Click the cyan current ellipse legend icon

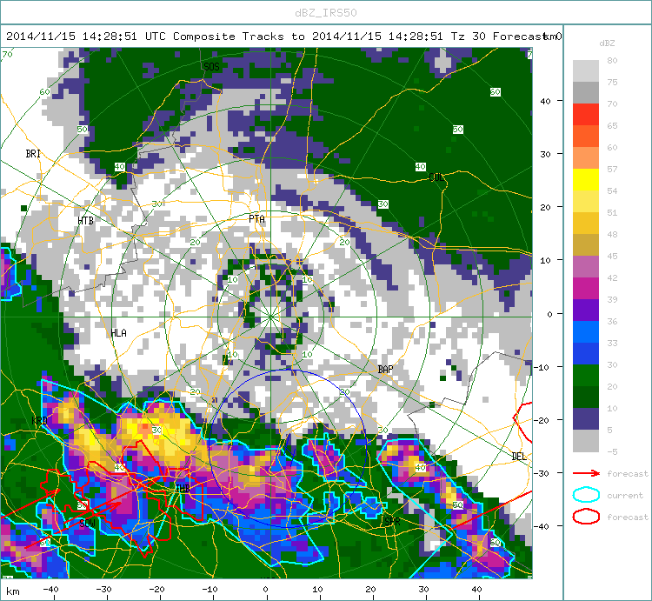click(586, 495)
